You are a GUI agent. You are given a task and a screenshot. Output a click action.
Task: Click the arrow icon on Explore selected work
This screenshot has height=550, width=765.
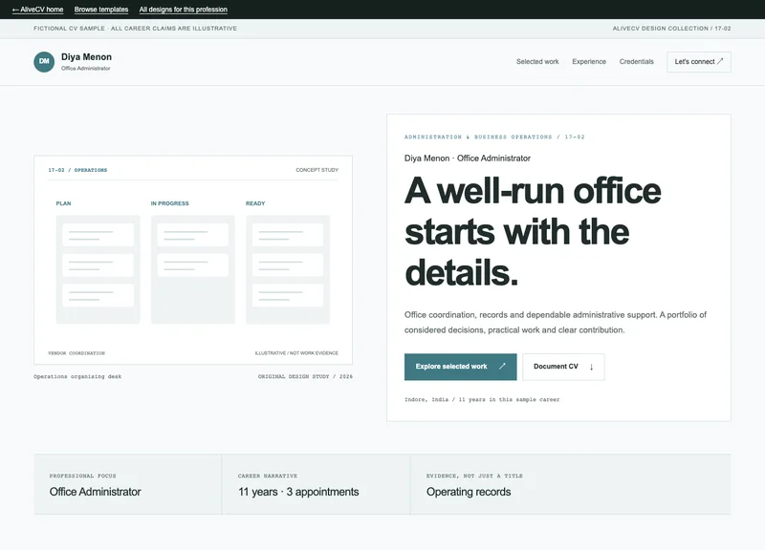pos(502,367)
